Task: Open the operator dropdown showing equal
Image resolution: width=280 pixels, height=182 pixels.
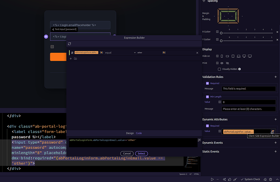Action: click(120, 52)
